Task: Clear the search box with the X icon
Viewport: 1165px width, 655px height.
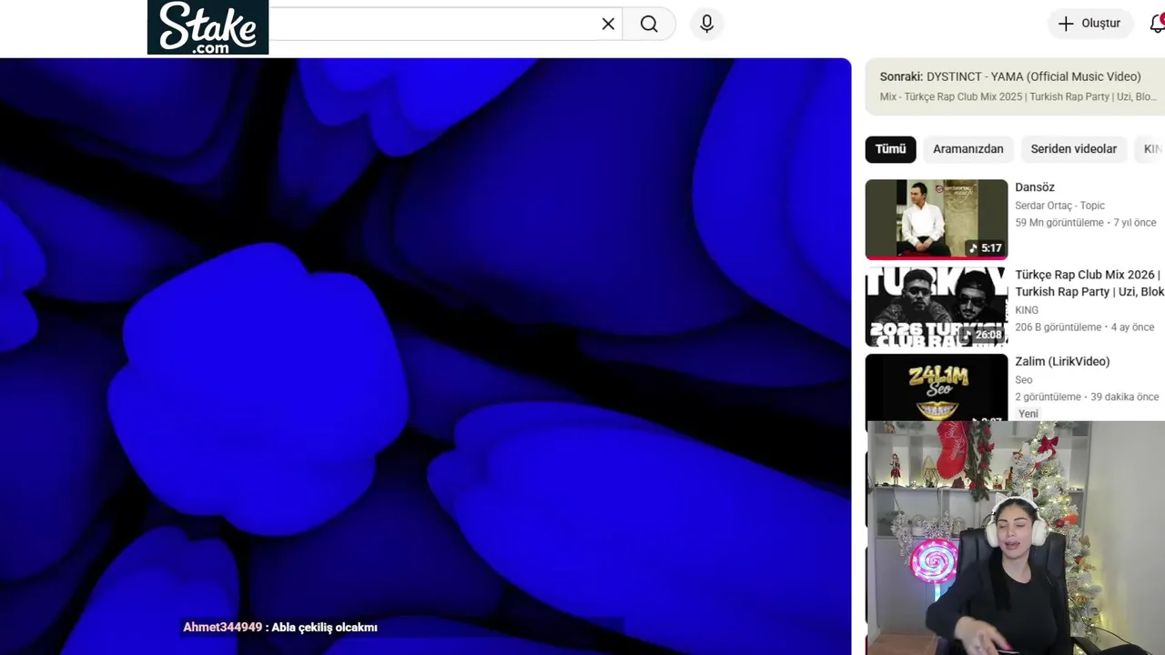Action: coord(608,25)
